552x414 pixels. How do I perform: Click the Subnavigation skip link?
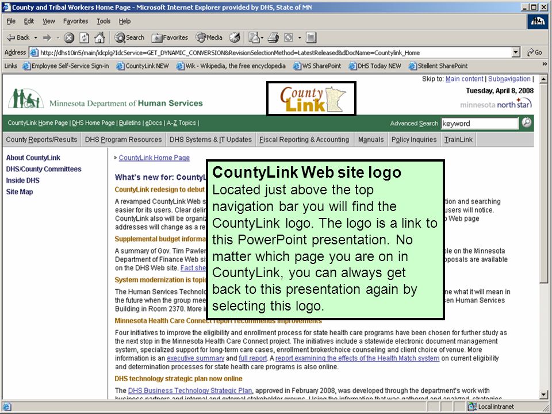(509, 79)
